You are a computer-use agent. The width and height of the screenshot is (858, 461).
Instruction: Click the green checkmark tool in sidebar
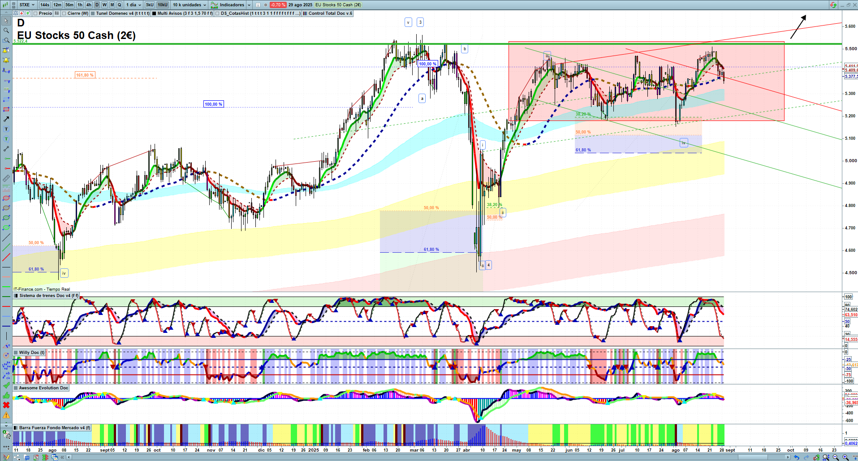pos(6,385)
